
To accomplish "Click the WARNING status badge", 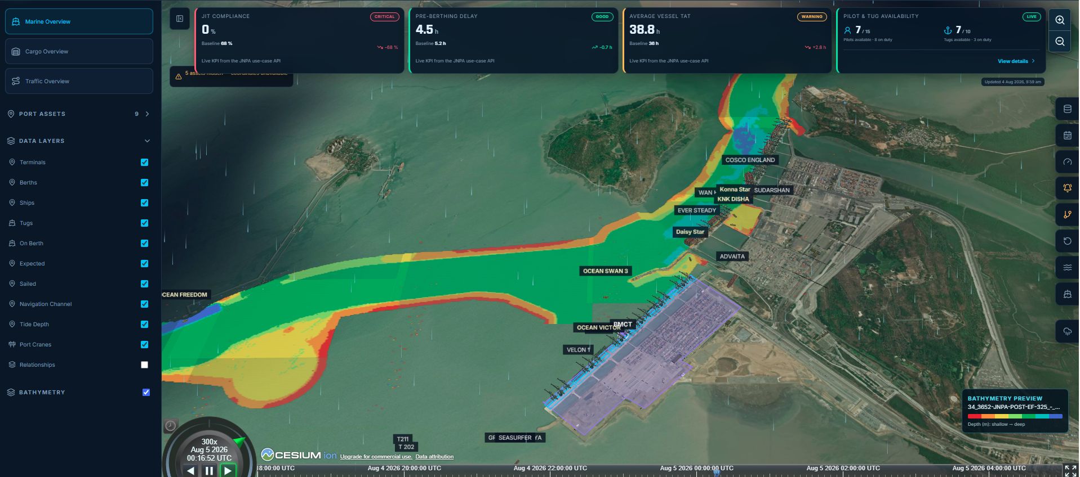I will 812,17.
